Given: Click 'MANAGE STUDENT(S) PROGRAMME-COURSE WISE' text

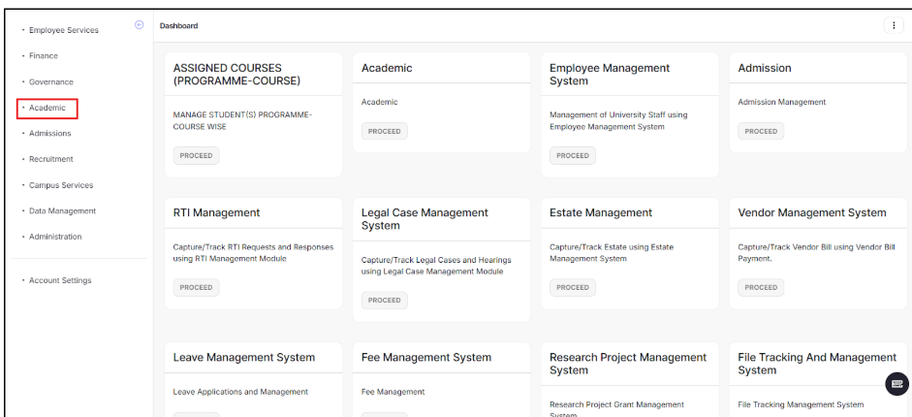Looking at the screenshot, I should click(242, 120).
